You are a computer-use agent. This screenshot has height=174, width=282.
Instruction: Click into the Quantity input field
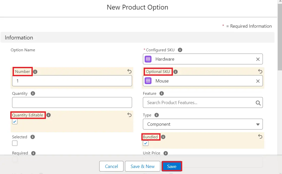[x=72, y=103]
